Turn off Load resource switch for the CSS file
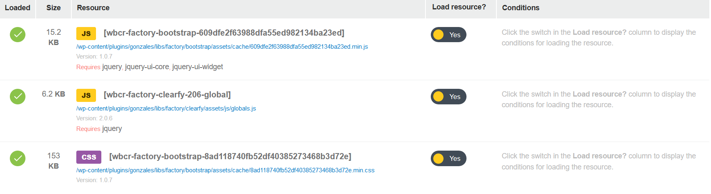The height and width of the screenshot is (194, 711). tap(448, 158)
